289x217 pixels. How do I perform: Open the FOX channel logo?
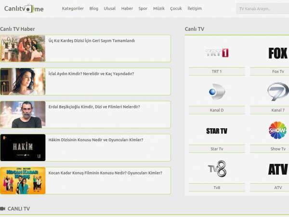tap(278, 53)
